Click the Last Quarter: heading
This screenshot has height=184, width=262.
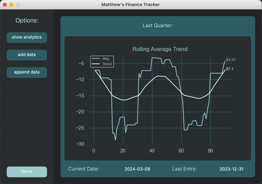tap(158, 26)
